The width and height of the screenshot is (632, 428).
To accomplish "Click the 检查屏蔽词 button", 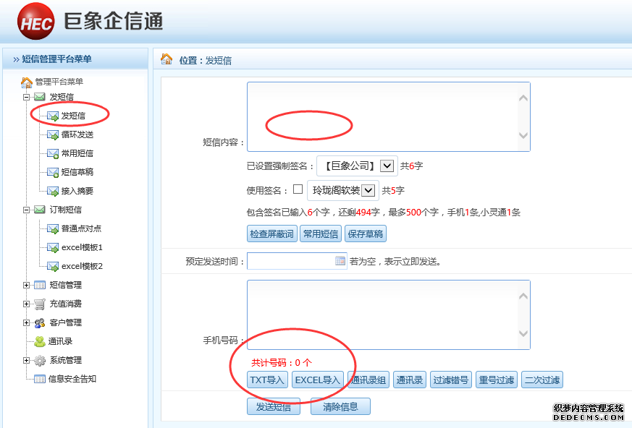I will 272,234.
